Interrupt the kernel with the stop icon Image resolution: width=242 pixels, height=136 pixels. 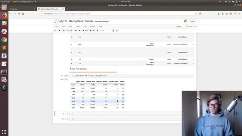[91, 31]
